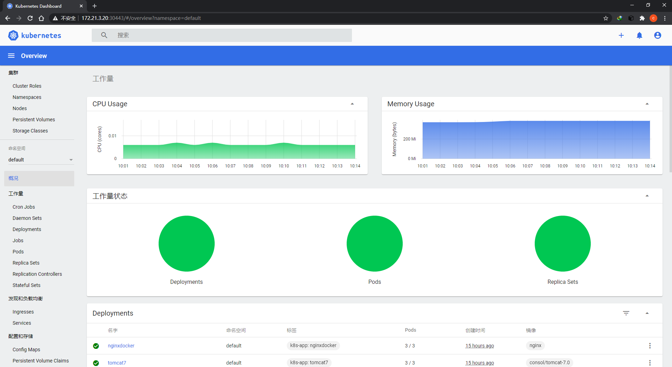The image size is (672, 367).
Task: Click the 工作量 sidebar heading
Action: coord(16,194)
